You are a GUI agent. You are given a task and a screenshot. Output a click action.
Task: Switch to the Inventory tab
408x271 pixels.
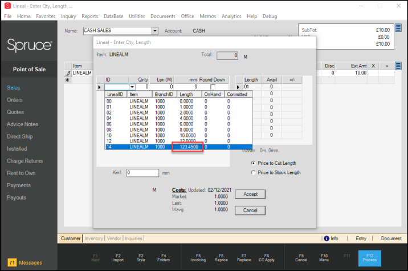point(93,238)
